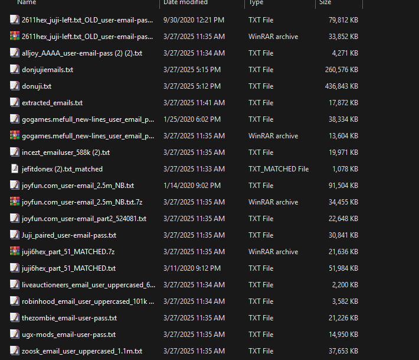Sort by the Type column header

pyautogui.click(x=256, y=2)
